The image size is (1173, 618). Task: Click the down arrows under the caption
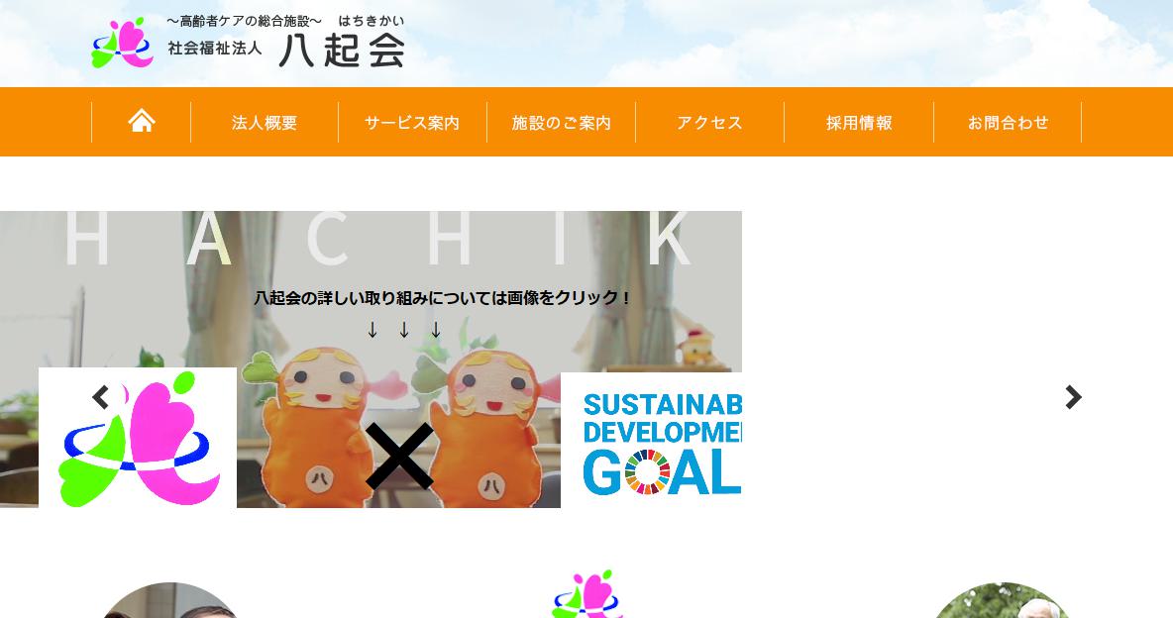pos(404,330)
